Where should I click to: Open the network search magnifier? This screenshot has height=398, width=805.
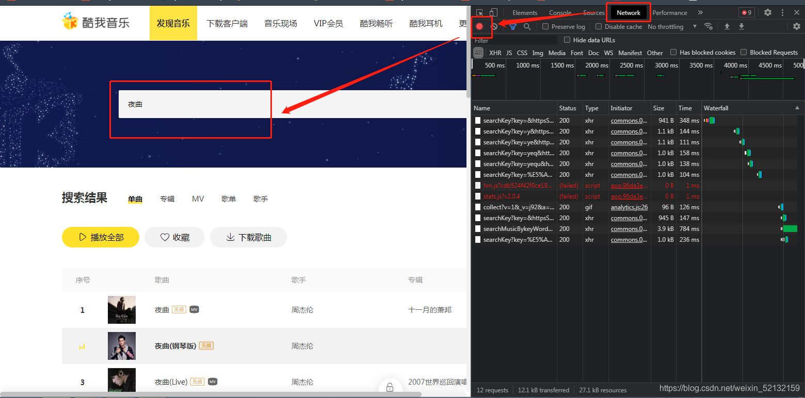tap(527, 26)
